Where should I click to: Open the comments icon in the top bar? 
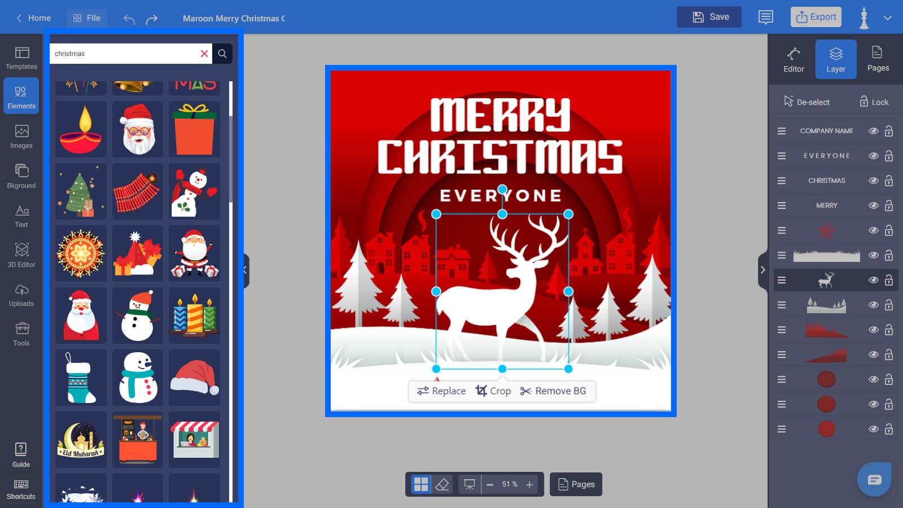tap(765, 17)
